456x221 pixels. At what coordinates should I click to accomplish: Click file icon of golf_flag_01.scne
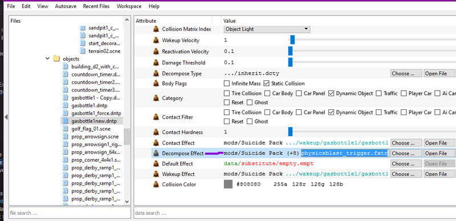coord(66,129)
